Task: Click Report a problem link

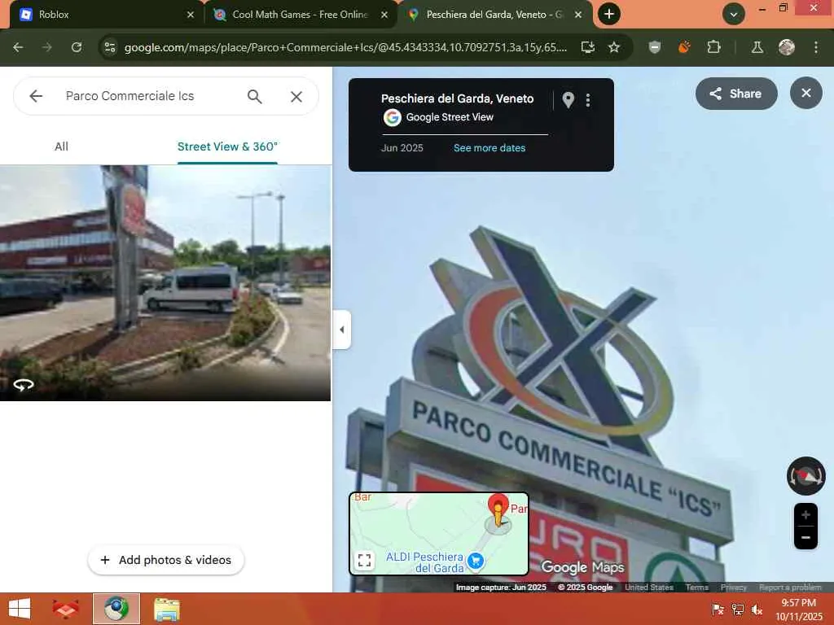Action: click(790, 588)
